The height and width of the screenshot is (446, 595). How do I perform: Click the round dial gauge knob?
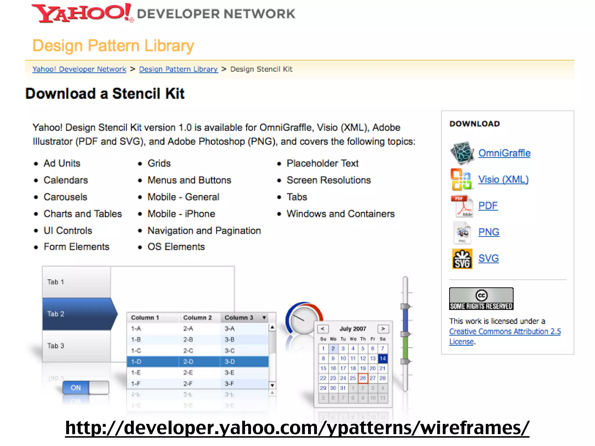pyautogui.click(x=304, y=319)
